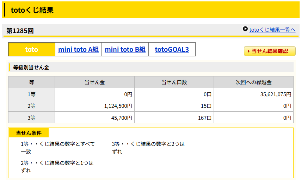Viewport: 301px width, 180px height.
Task: Click the 等級別当せん金 section heading
Action: point(31,68)
